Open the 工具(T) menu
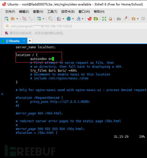The width and height of the screenshot is (147, 158). pyautogui.click(x=52, y=12)
